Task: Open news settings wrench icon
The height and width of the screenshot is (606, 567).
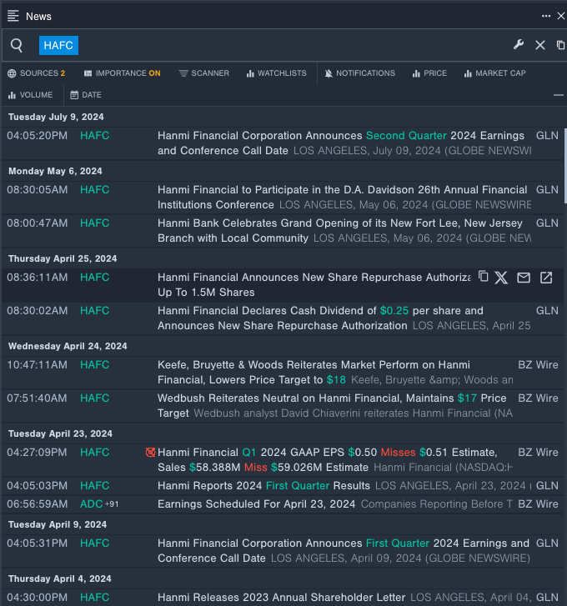Action: [x=518, y=45]
